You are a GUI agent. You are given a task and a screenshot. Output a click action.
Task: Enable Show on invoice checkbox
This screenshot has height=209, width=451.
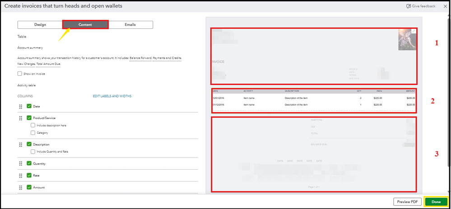coord(19,74)
